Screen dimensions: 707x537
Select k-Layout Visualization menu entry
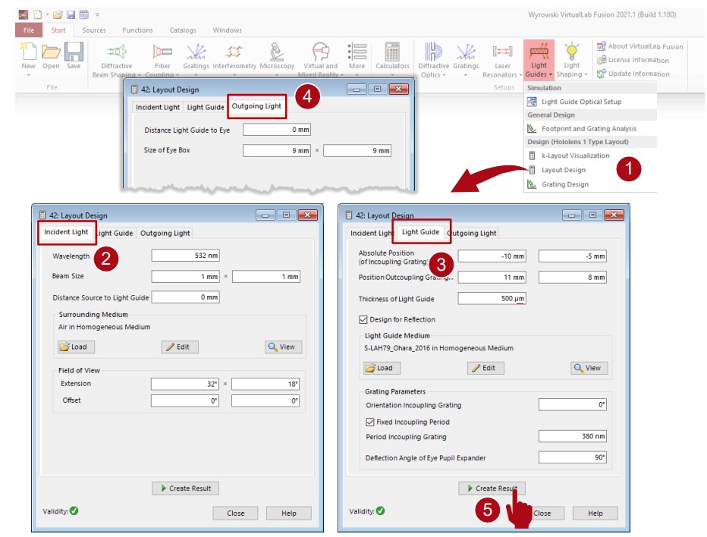590,155
